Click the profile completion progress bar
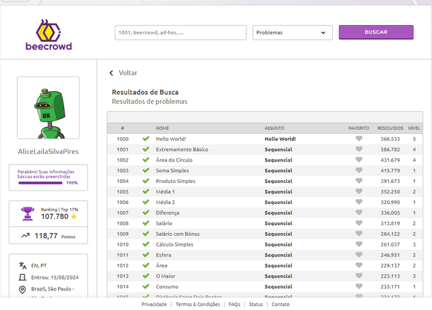The image size is (432, 310). (x=40, y=183)
